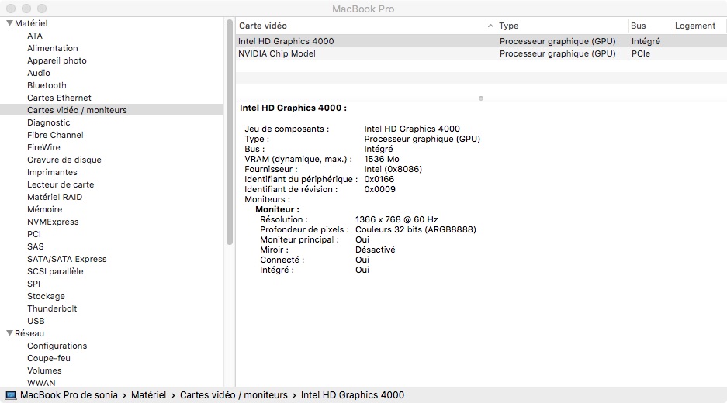The height and width of the screenshot is (403, 727).
Task: Select Imprimantes in the sidebar
Action: (52, 172)
